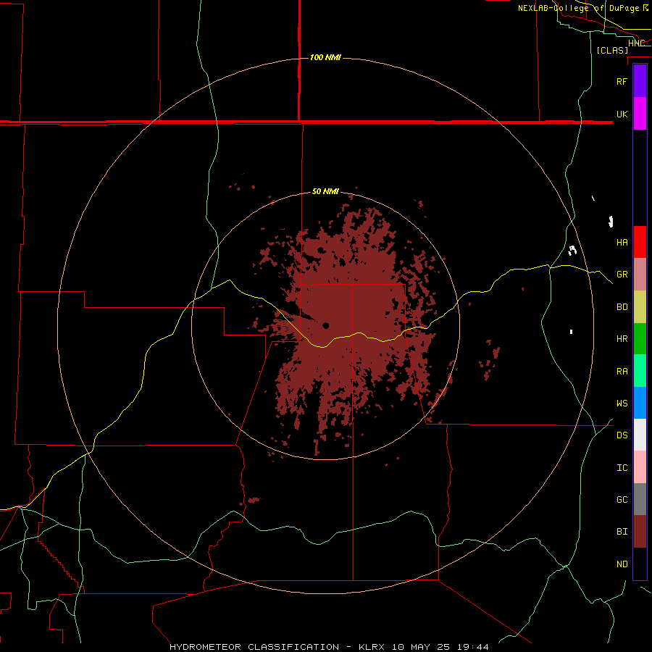Click the UK magenta legend swatch
This screenshot has width=652, height=652.
click(640, 114)
